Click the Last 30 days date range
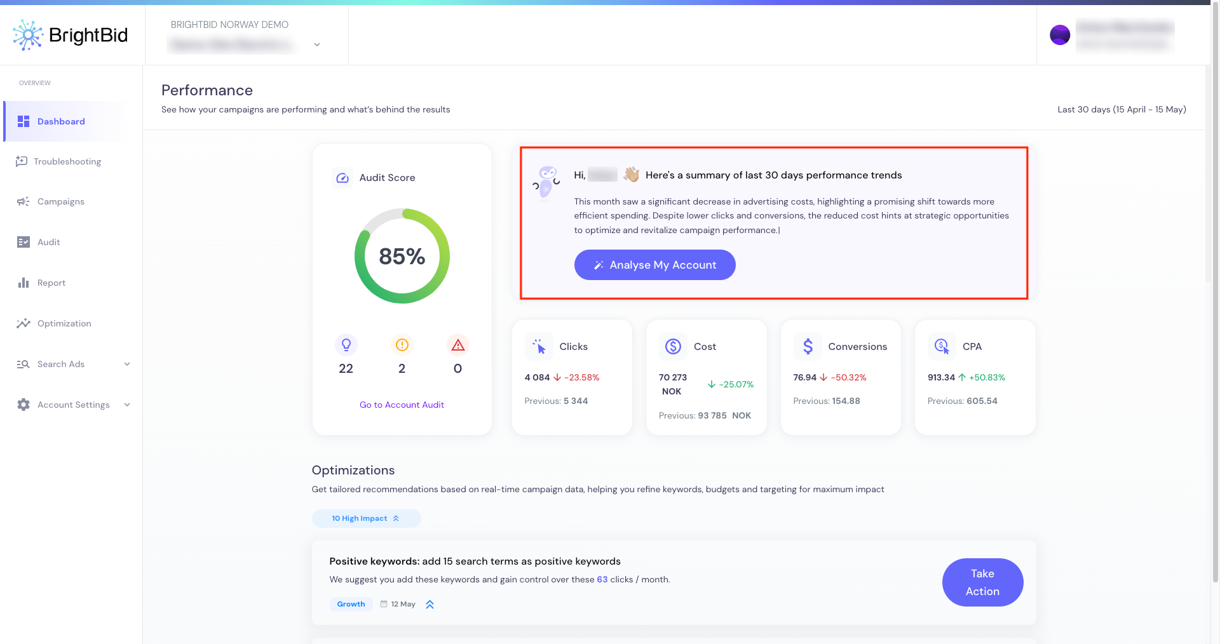Image resolution: width=1220 pixels, height=644 pixels. 1122,109
